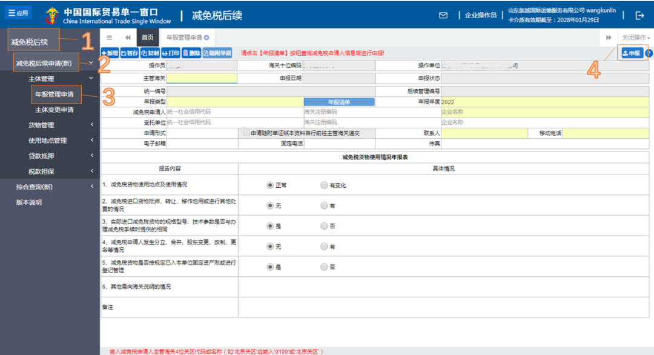Click the mail envelope icon in header
Screen dimensions: 654x355
[x=443, y=15]
